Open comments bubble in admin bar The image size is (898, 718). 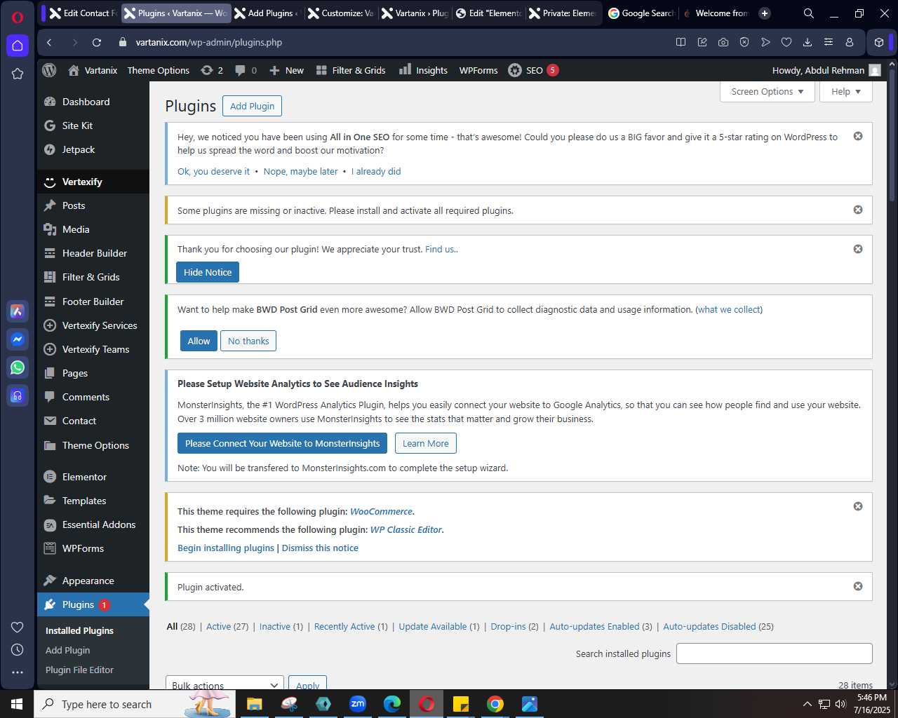click(246, 70)
